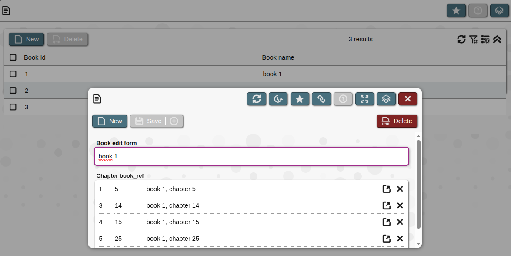Viewport: 511px width, 256px height.
Task: Open the filter icon in list toolbar
Action: pos(473,39)
